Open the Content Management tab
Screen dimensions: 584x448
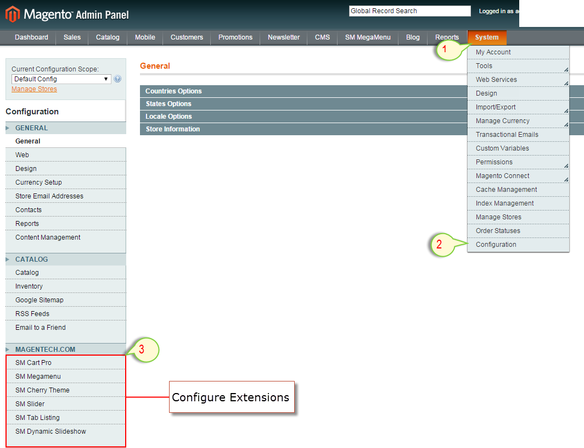pos(65,237)
